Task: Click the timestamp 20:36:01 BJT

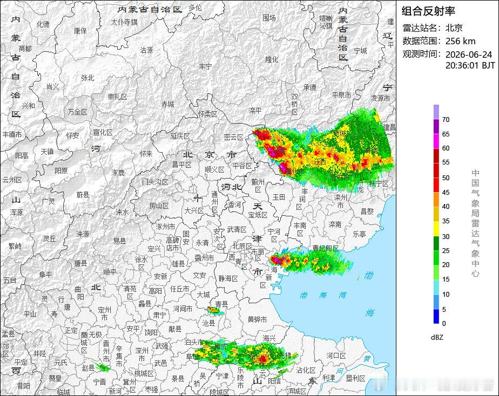Action: tap(470, 65)
